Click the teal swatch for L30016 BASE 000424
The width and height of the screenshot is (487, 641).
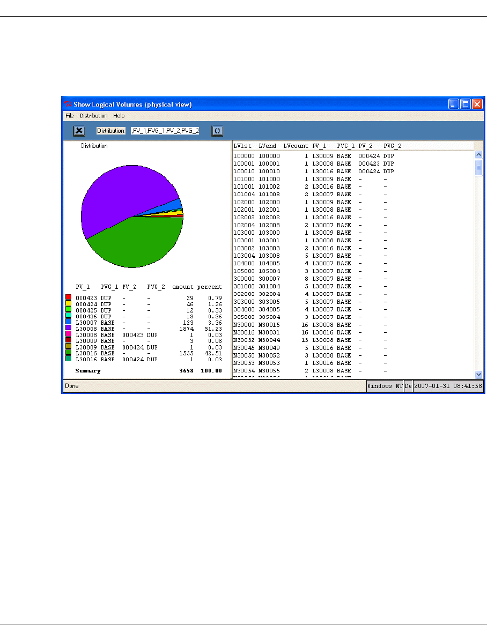tap(68, 359)
